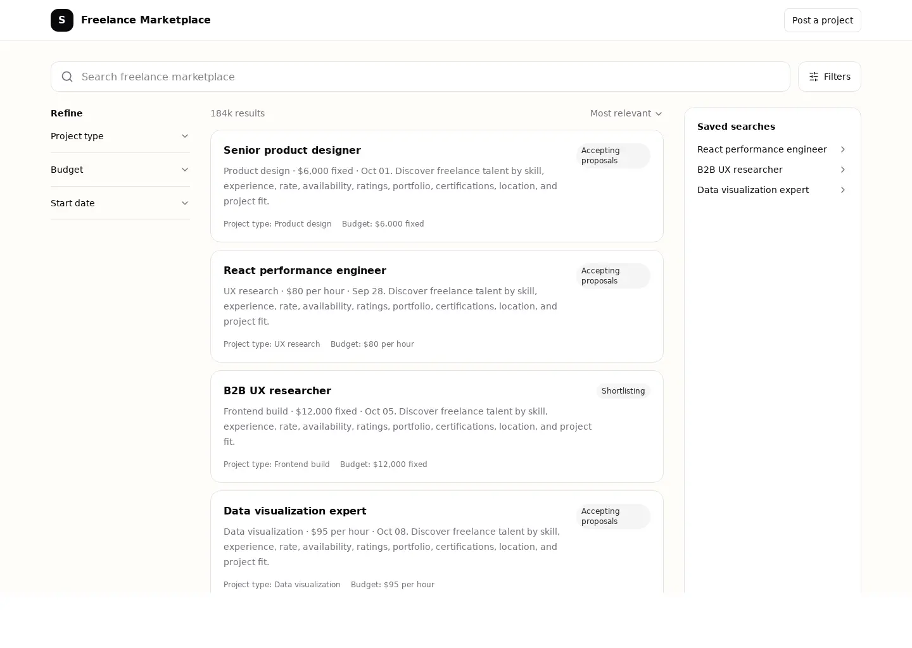Image resolution: width=912 pixels, height=648 pixels.
Task: Select saved search B2B UX researcher
Action: click(772, 170)
